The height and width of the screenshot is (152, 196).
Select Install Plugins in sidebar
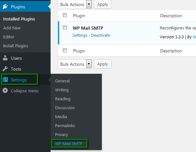[x=16, y=46]
